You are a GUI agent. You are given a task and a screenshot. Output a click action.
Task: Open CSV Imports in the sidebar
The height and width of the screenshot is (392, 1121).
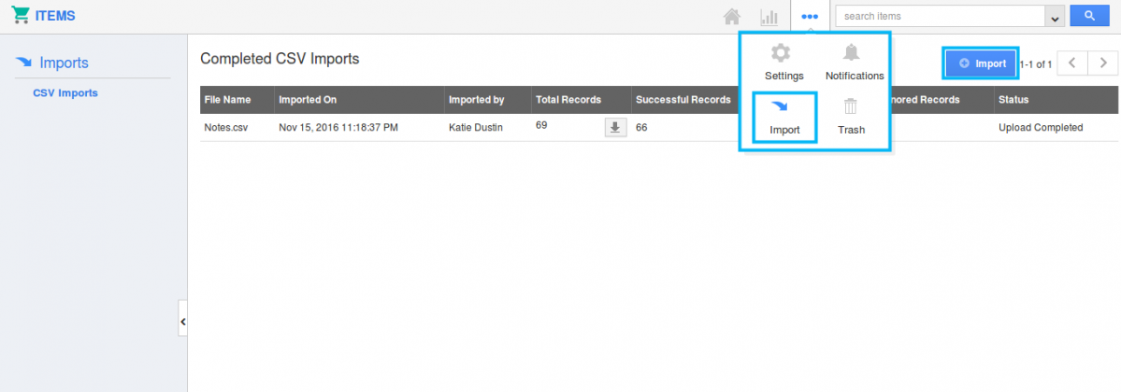[65, 93]
